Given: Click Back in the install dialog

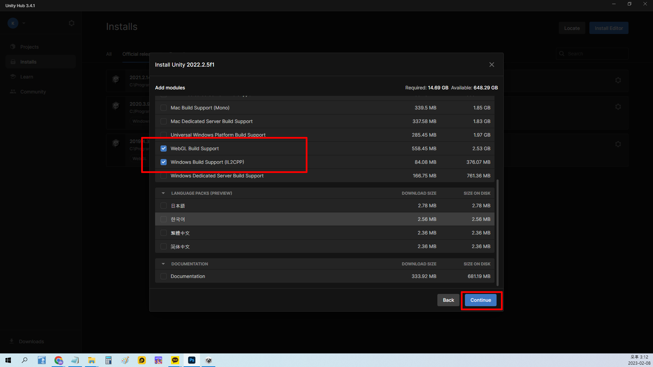Looking at the screenshot, I should 448,300.
